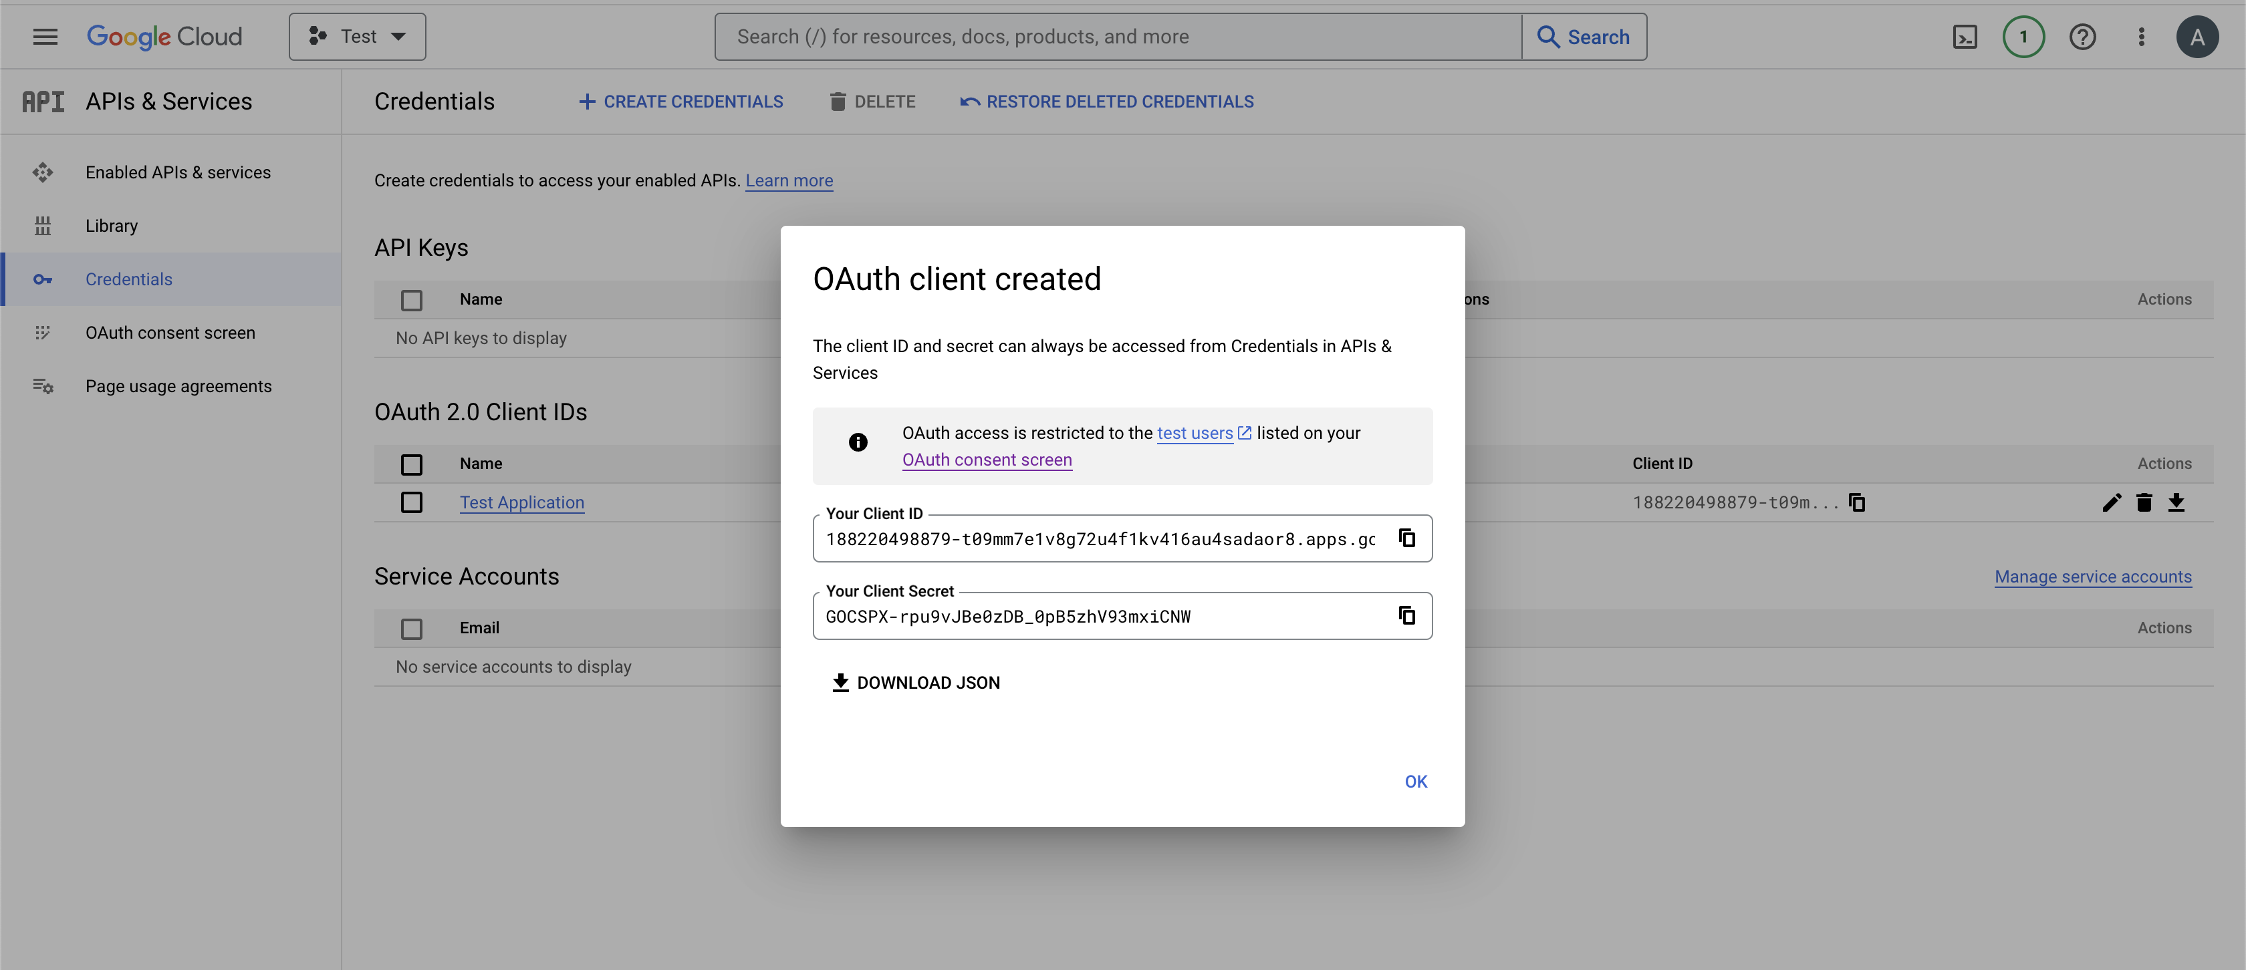Expand the CREATE CREDENTIALS menu
This screenshot has height=970, width=2246.
click(x=681, y=102)
